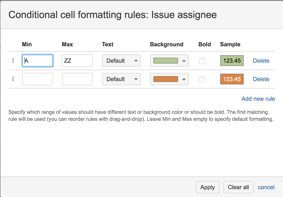Toggle Bold formatting on rule one
The width and height of the screenshot is (283, 197).
[202, 61]
